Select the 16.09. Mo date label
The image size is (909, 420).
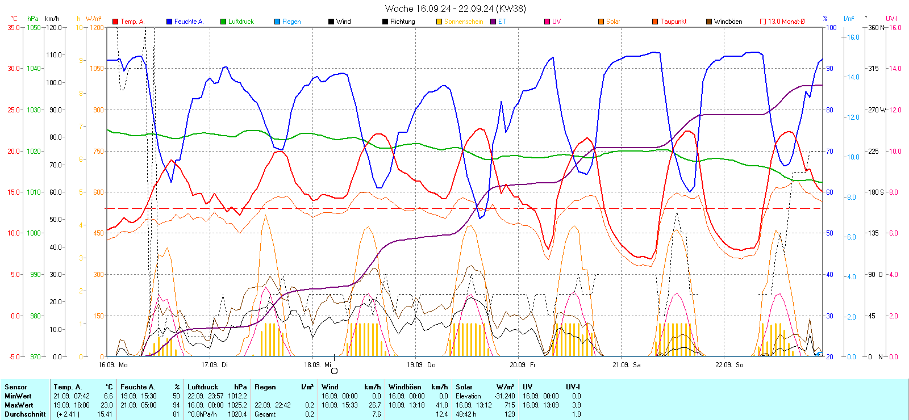pyautogui.click(x=113, y=365)
